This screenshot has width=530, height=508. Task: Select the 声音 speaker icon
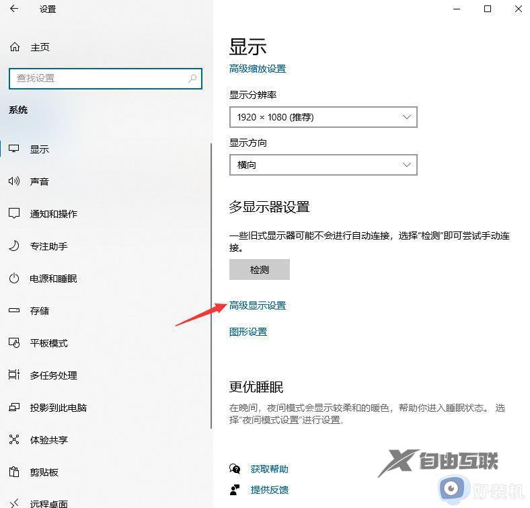click(14, 182)
